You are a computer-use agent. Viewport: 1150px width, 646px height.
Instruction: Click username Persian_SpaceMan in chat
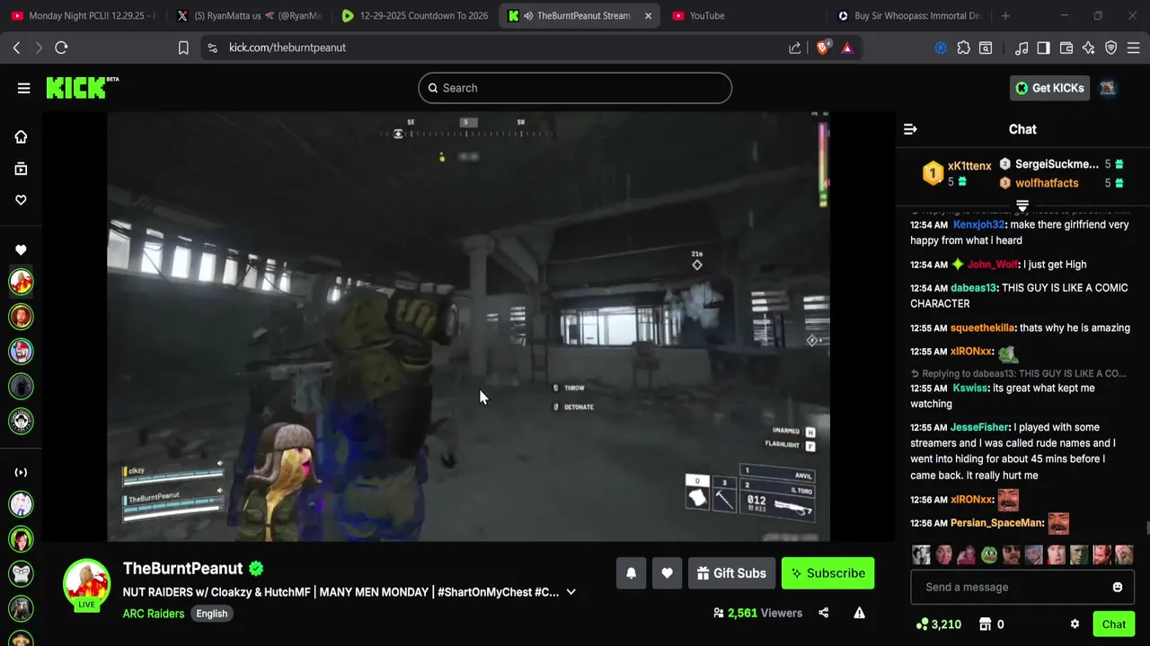tap(997, 523)
